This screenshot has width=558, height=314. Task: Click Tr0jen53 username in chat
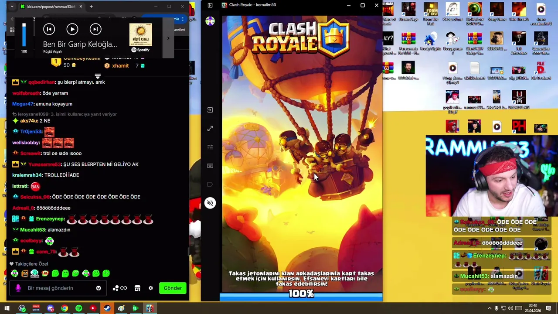coord(31,131)
